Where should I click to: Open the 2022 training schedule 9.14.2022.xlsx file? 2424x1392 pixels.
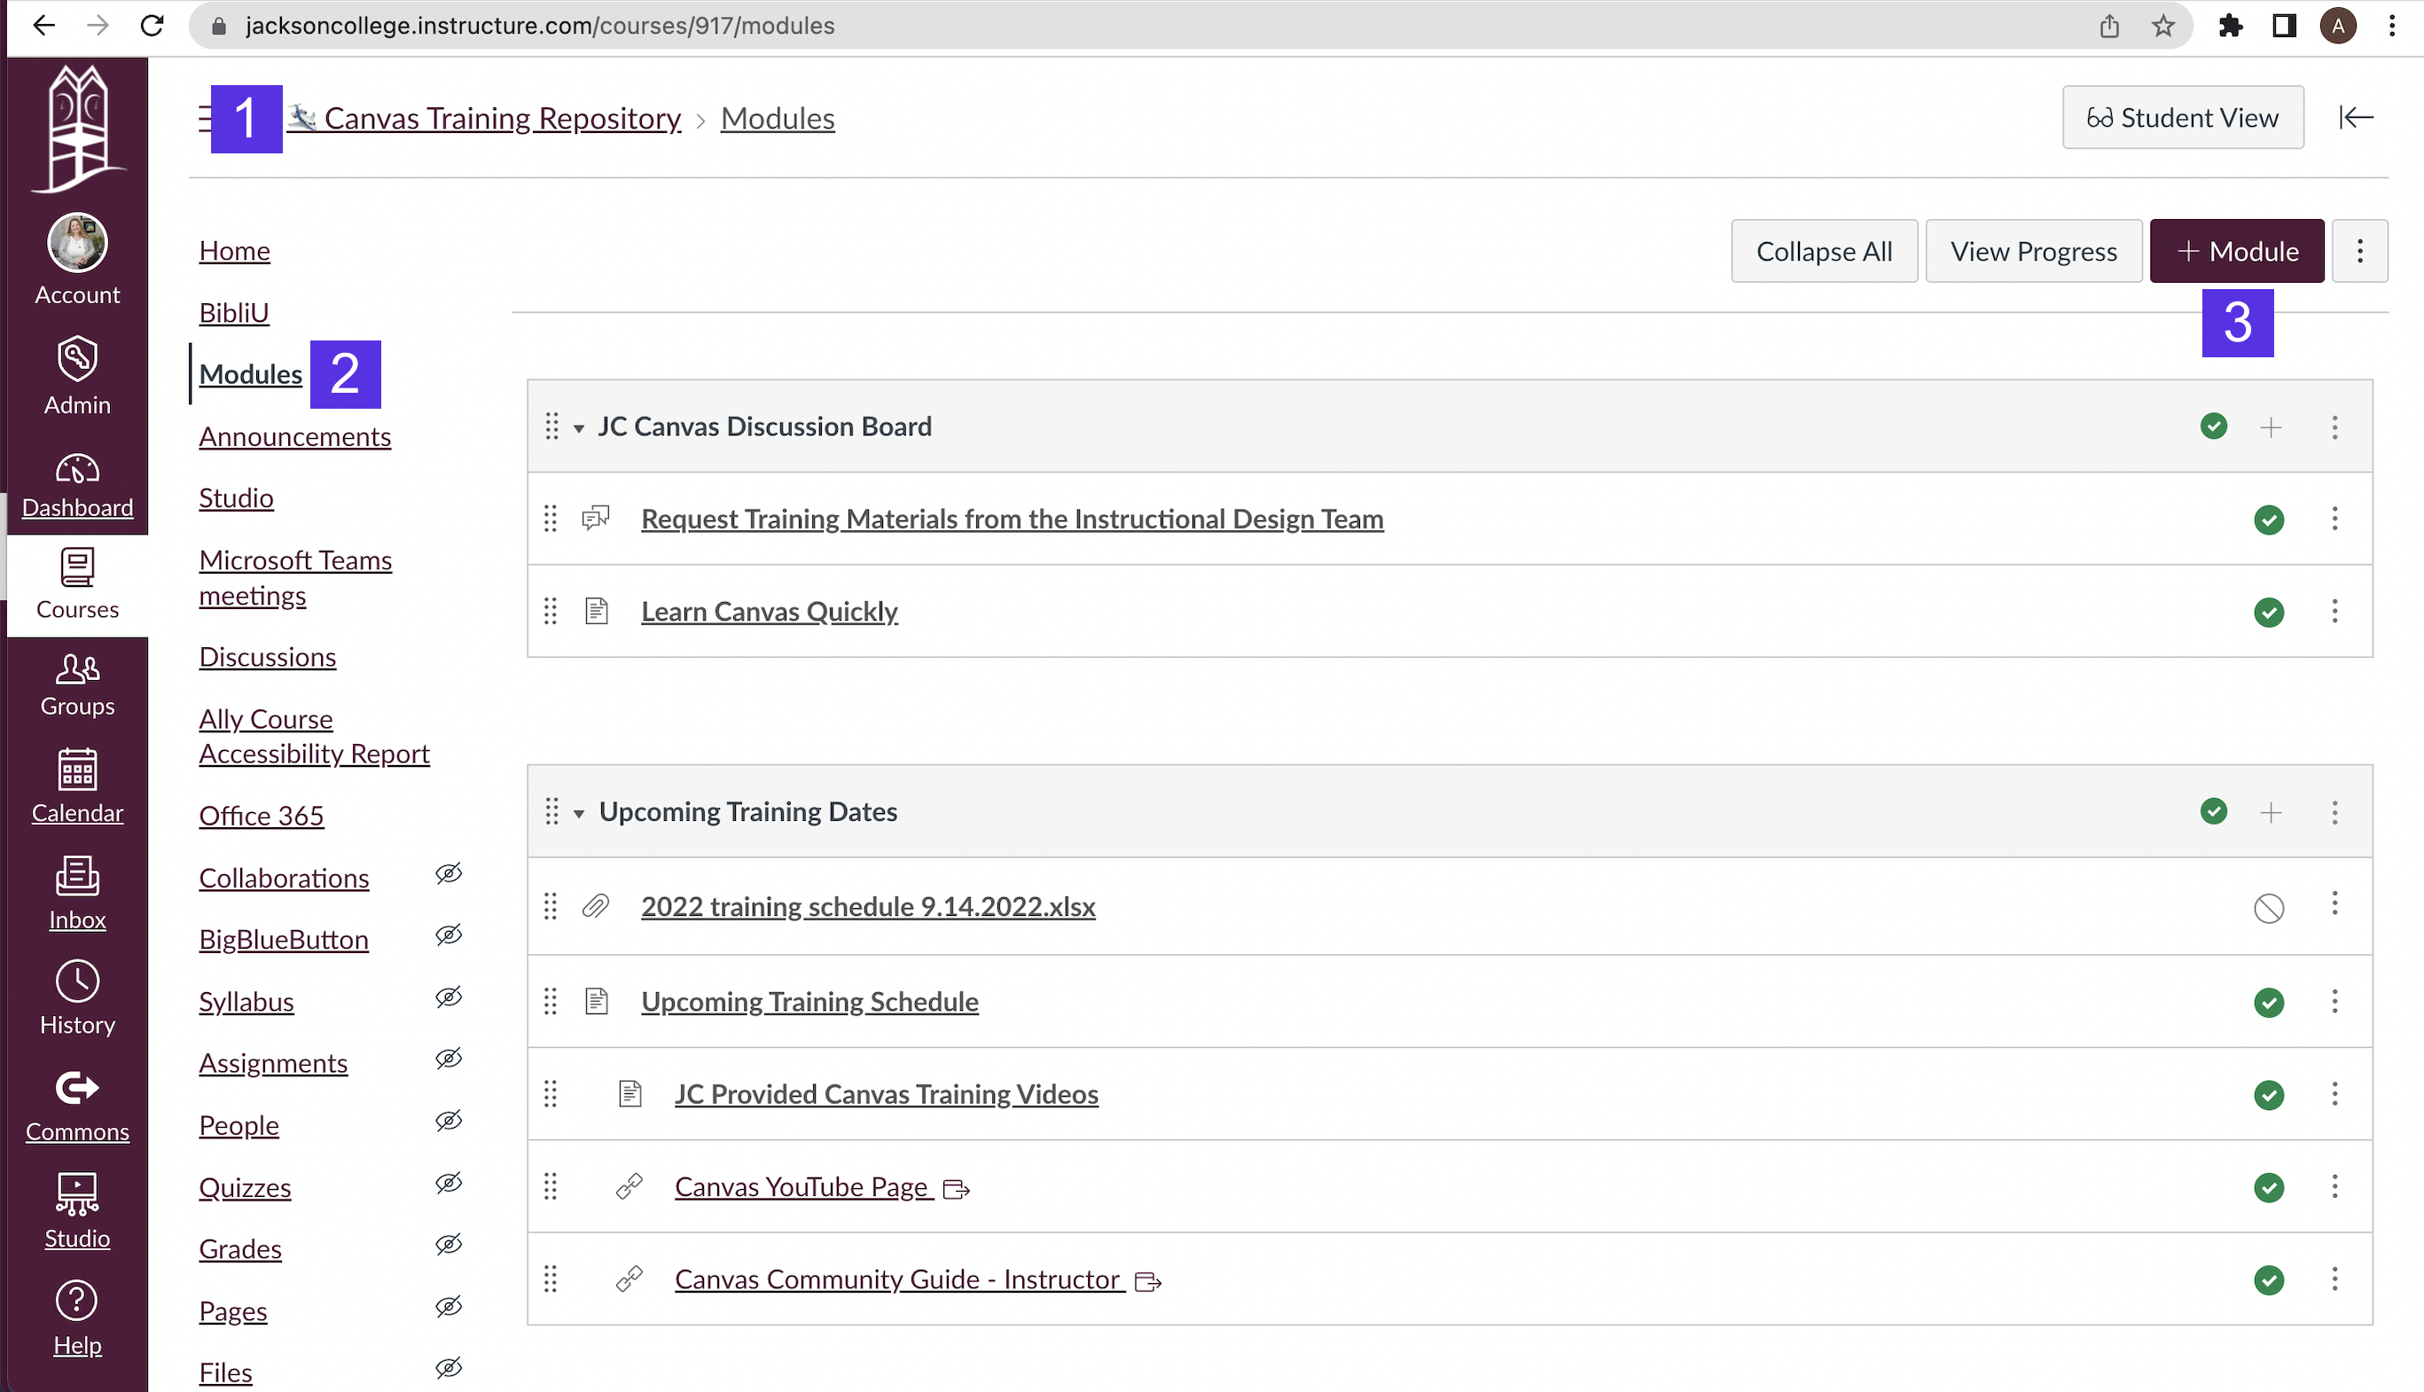[868, 906]
